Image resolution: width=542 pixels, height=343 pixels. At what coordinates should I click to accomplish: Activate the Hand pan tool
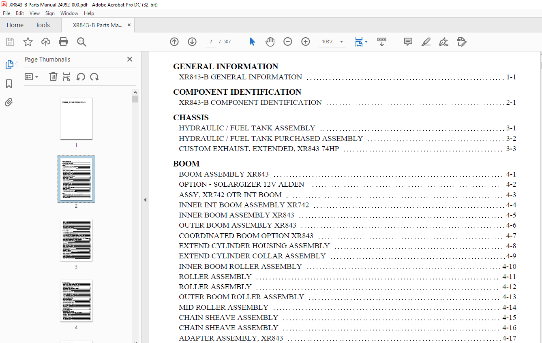coord(270,42)
